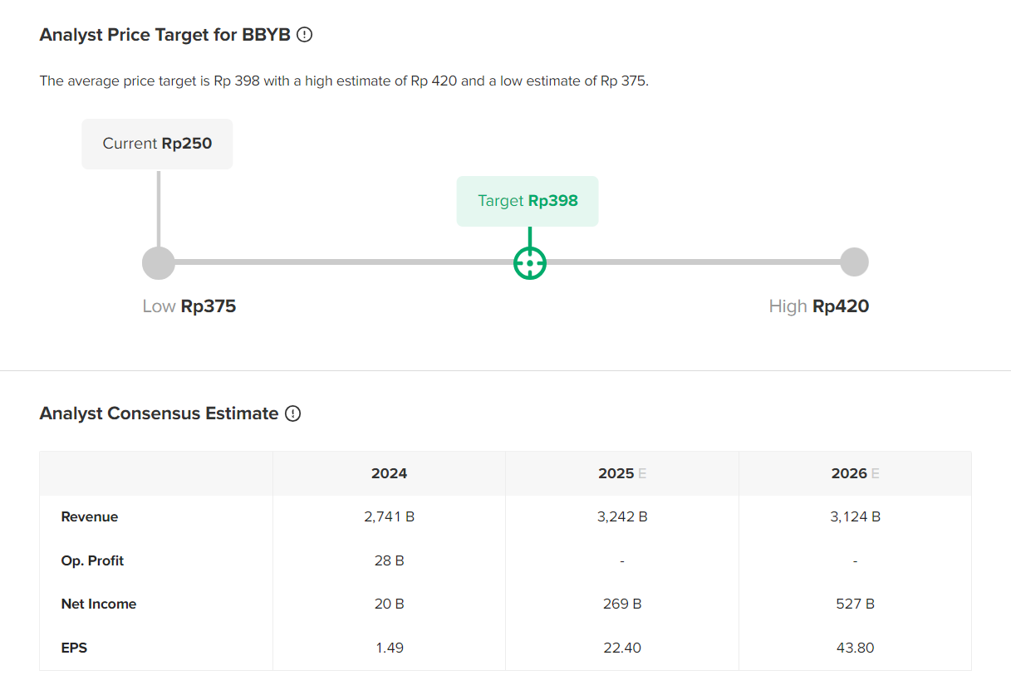Click the 28 B operating profit value
Viewport: 1011px width, 685px height.
click(389, 560)
